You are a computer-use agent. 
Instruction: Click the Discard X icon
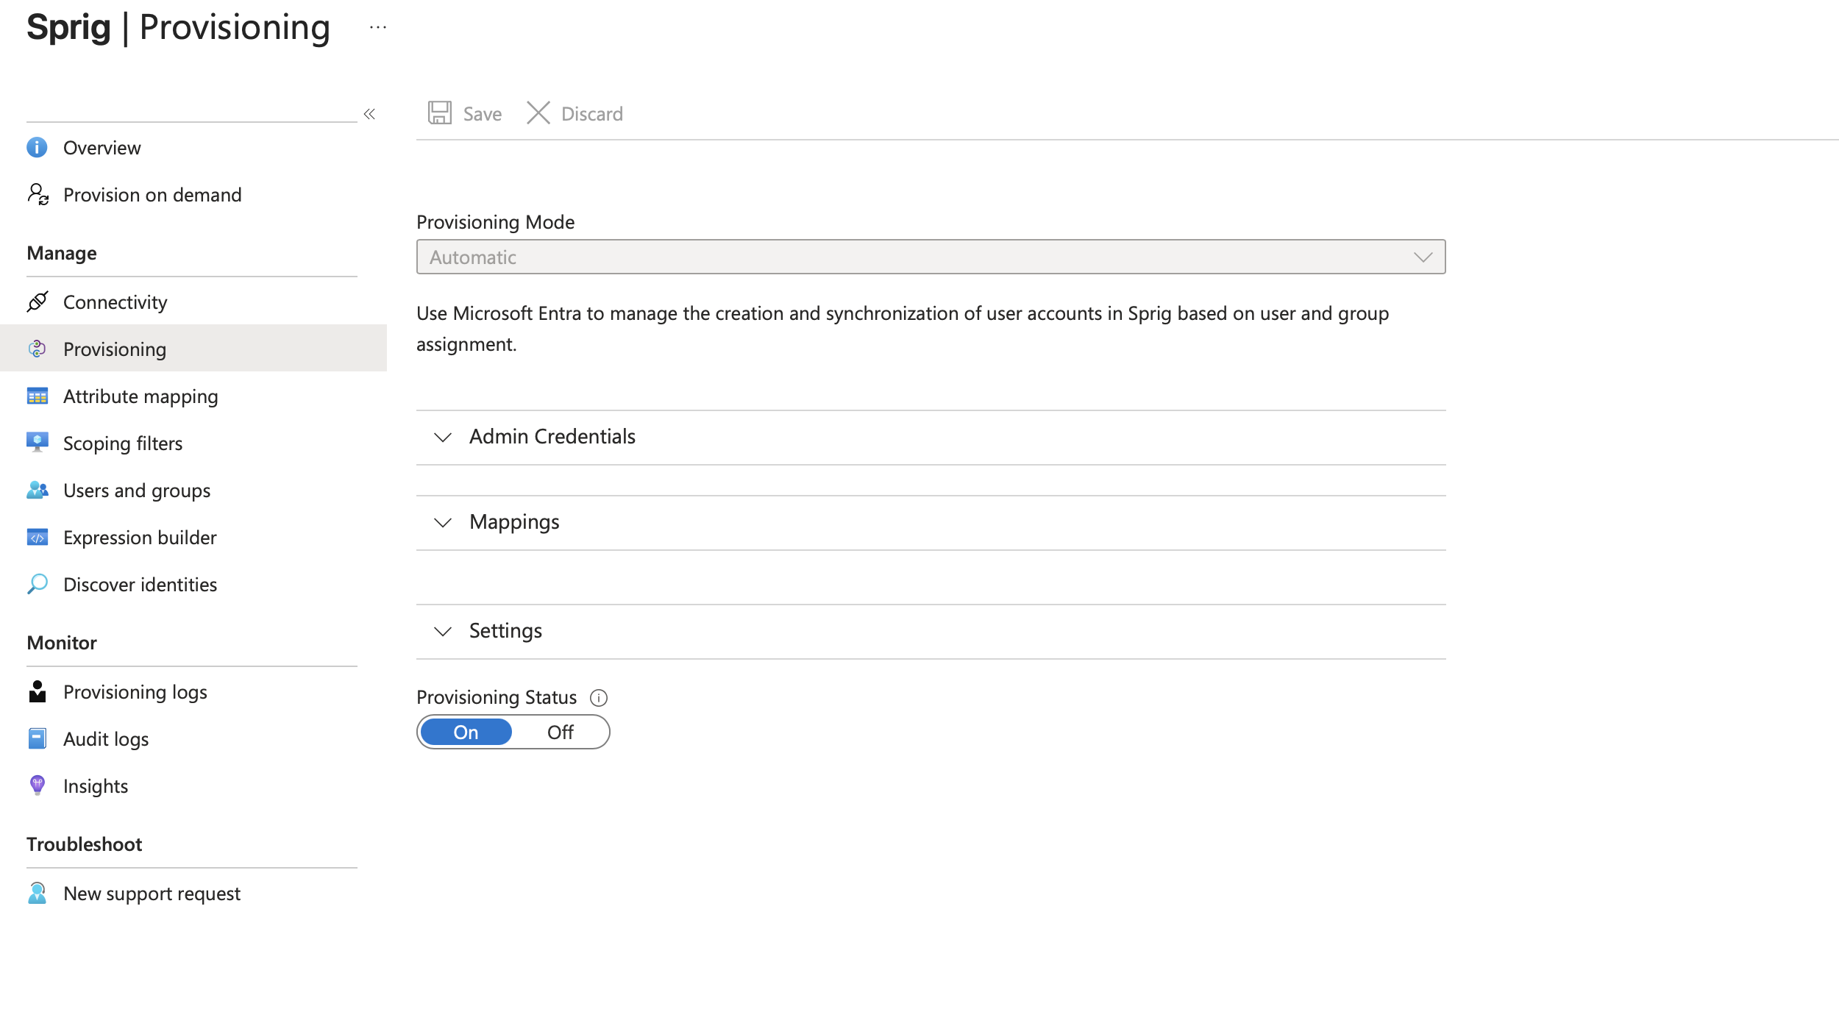coord(538,113)
